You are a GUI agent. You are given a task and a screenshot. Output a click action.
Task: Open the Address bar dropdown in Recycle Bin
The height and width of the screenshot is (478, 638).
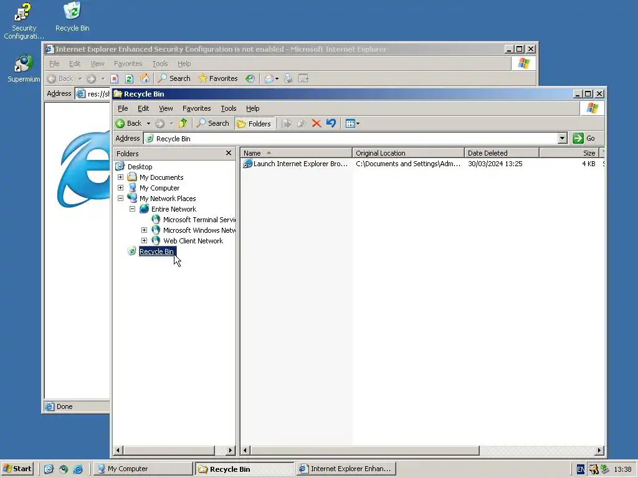coord(563,138)
